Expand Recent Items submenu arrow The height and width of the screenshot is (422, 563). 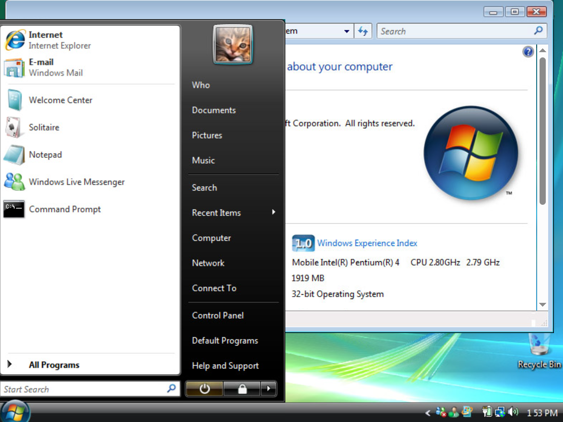[274, 212]
